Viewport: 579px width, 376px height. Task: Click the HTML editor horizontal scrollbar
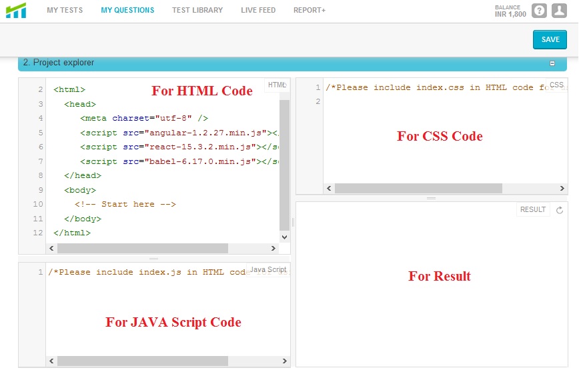tap(143, 248)
